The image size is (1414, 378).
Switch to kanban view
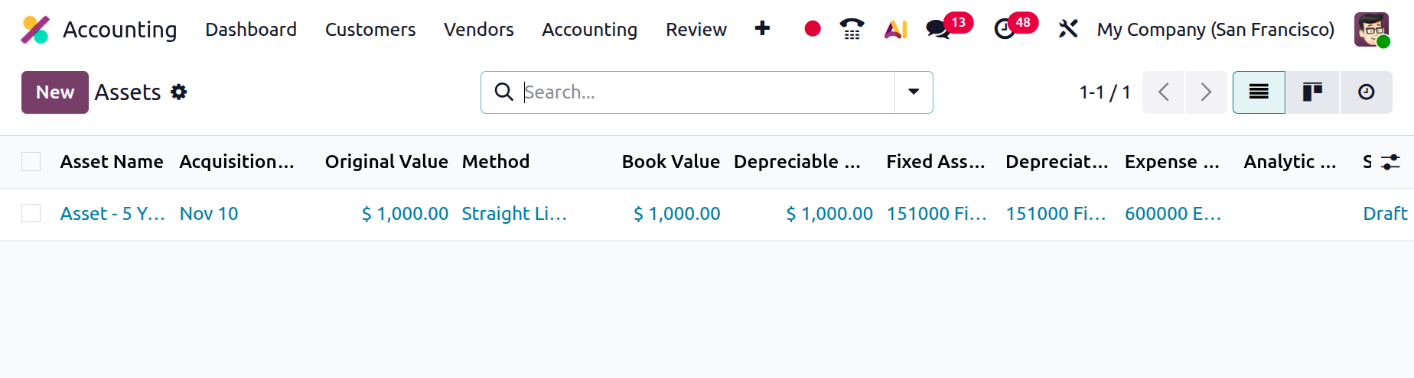(1312, 92)
